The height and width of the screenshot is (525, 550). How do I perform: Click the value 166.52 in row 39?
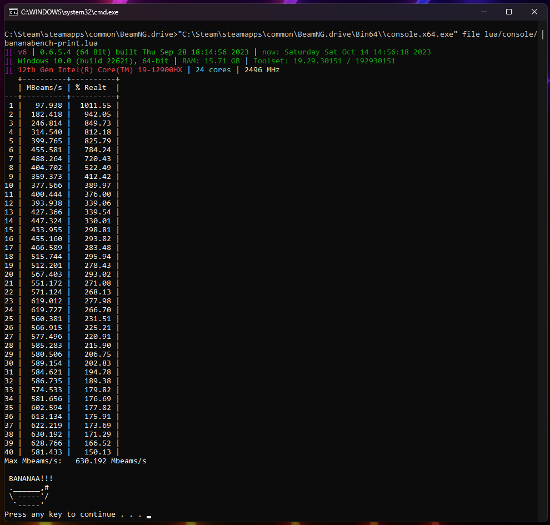click(98, 443)
